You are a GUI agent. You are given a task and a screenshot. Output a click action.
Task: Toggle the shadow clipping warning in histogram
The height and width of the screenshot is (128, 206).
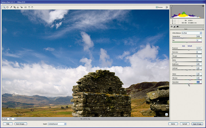[171, 6]
